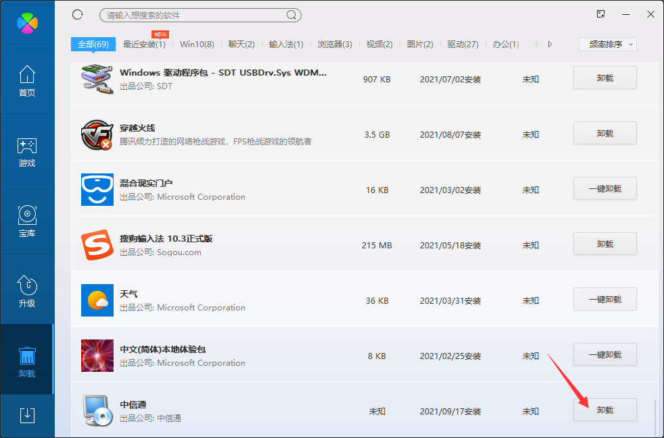664x438 pixels.
Task: Click the 907 KB size value
Action: point(377,79)
